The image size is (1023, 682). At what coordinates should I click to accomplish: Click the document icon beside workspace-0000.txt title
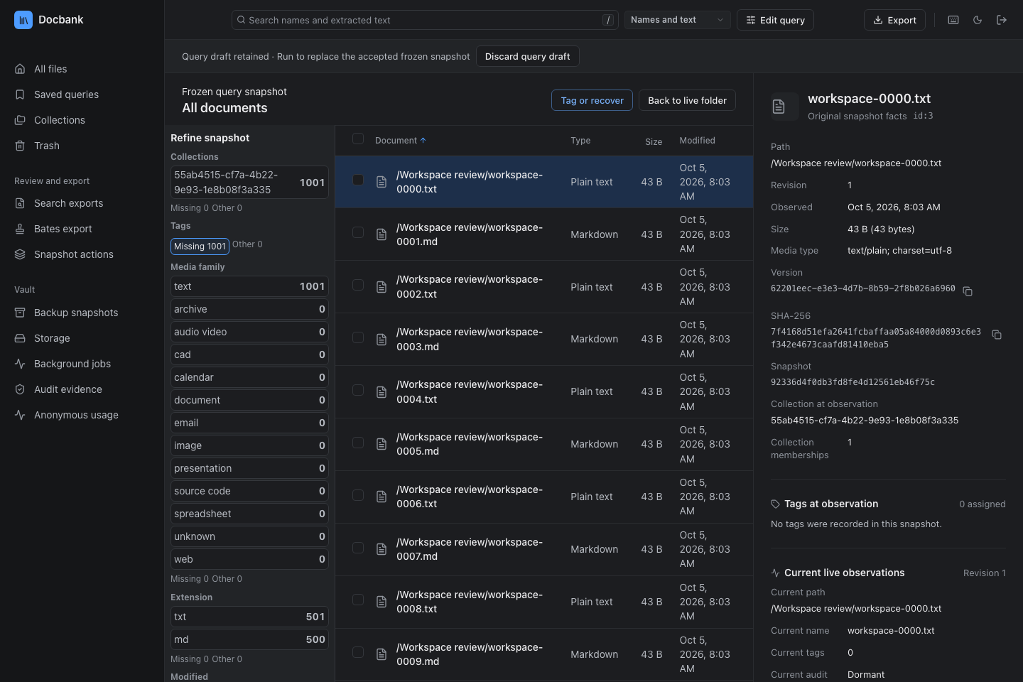[779, 107]
